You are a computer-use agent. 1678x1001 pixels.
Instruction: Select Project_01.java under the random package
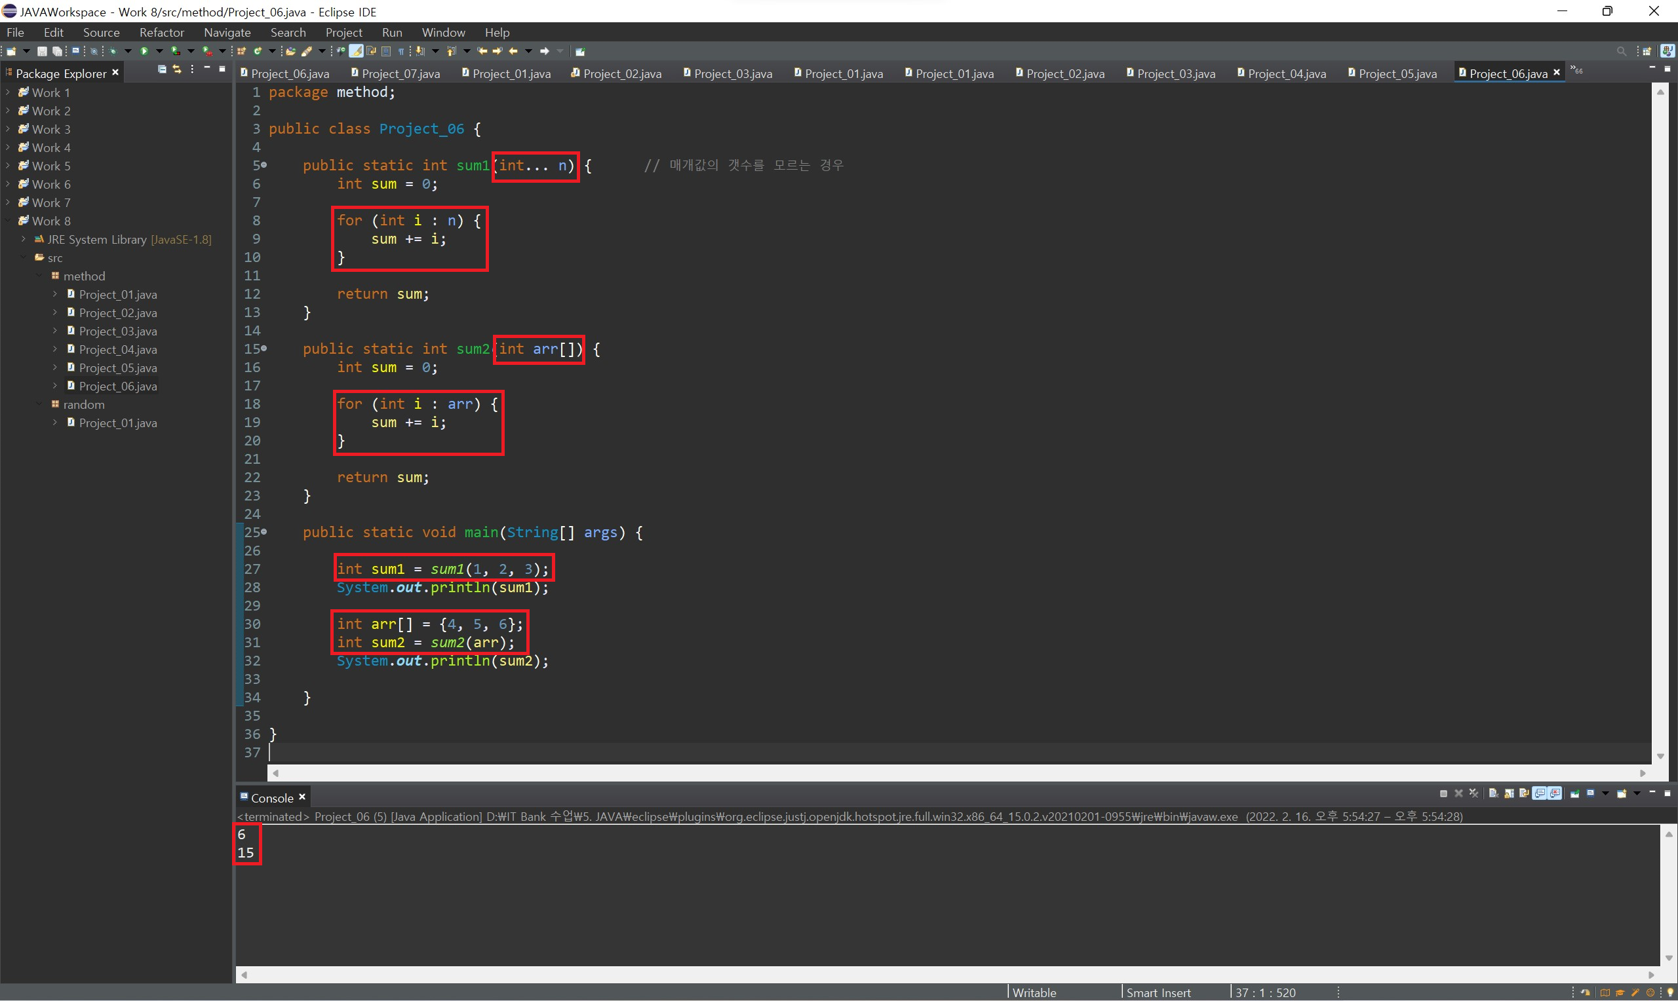point(117,423)
